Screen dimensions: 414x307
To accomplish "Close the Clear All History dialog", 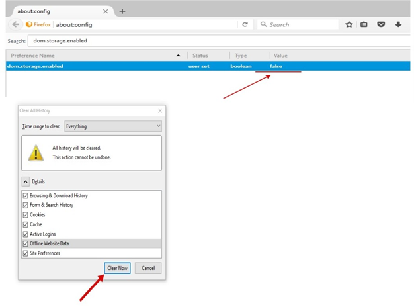I will coord(160,110).
